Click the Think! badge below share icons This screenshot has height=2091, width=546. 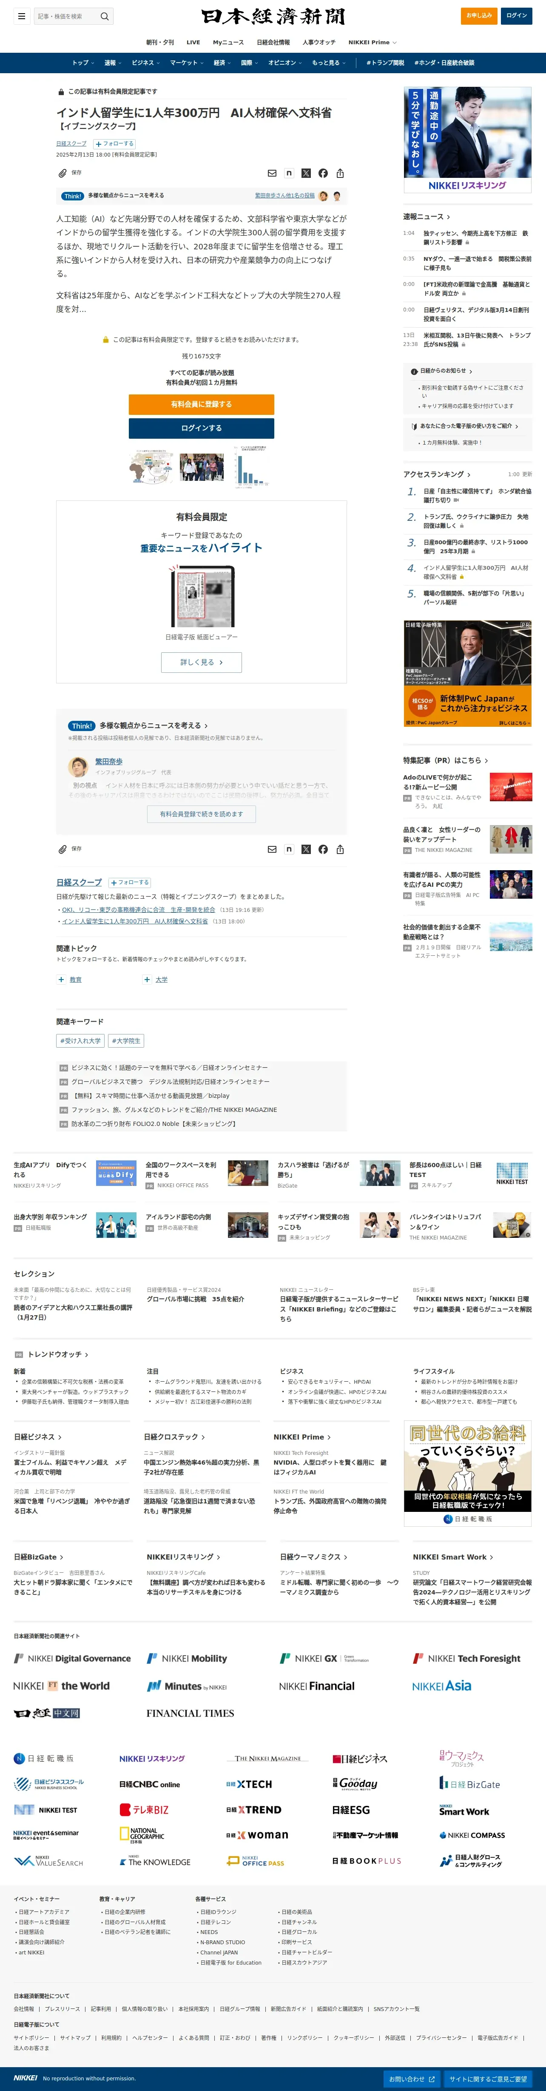click(72, 196)
